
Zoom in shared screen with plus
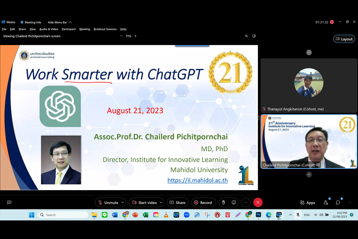pos(135,36)
